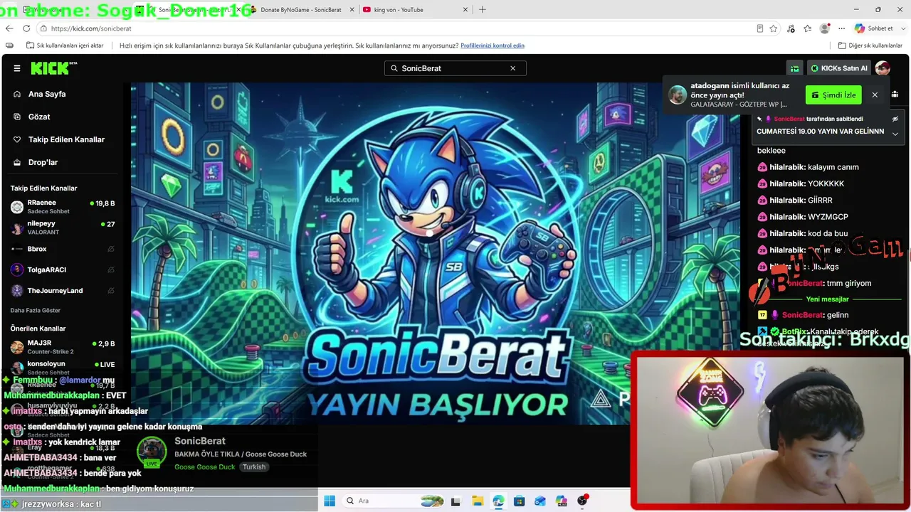This screenshot has height=512, width=911.
Task: Open Diğer sık kullanılanlar folder
Action: point(870,46)
